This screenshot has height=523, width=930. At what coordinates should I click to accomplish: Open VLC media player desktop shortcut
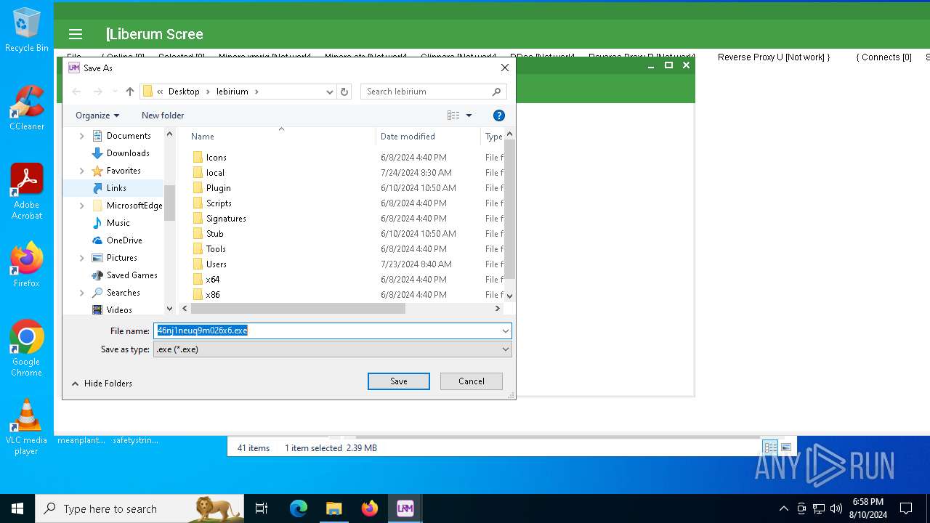point(27,427)
